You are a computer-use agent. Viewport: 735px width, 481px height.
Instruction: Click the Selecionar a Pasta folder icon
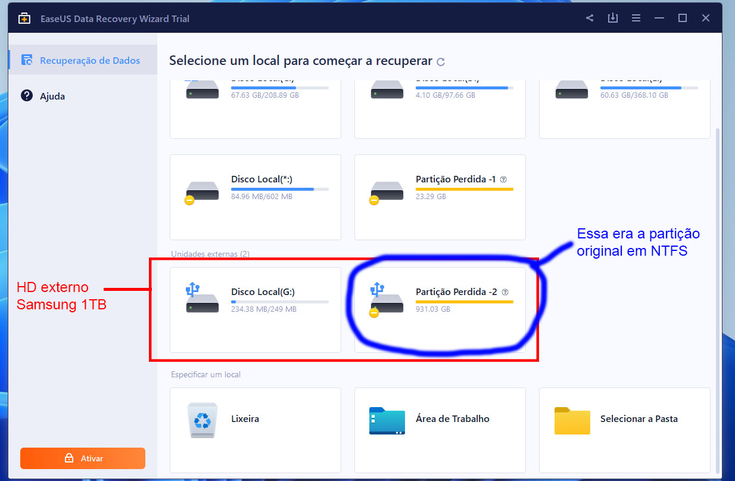572,420
